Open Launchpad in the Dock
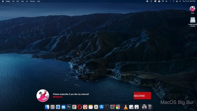 (x=53, y=107)
